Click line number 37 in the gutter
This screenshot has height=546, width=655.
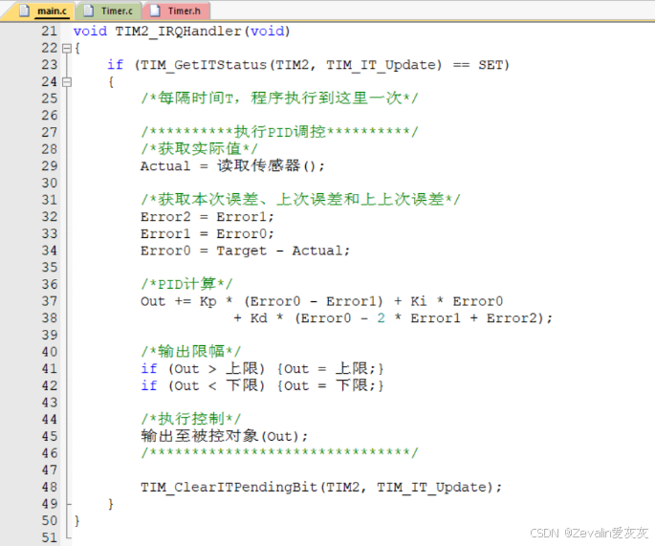click(x=50, y=301)
